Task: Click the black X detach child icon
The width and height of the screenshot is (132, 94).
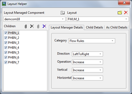Action: [x=32, y=26]
